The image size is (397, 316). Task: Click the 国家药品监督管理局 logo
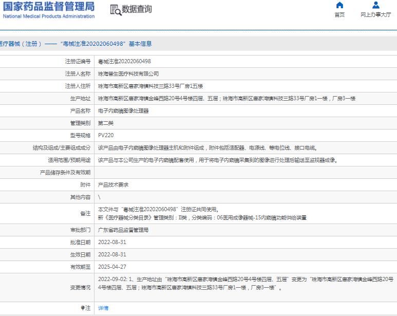(49, 7)
